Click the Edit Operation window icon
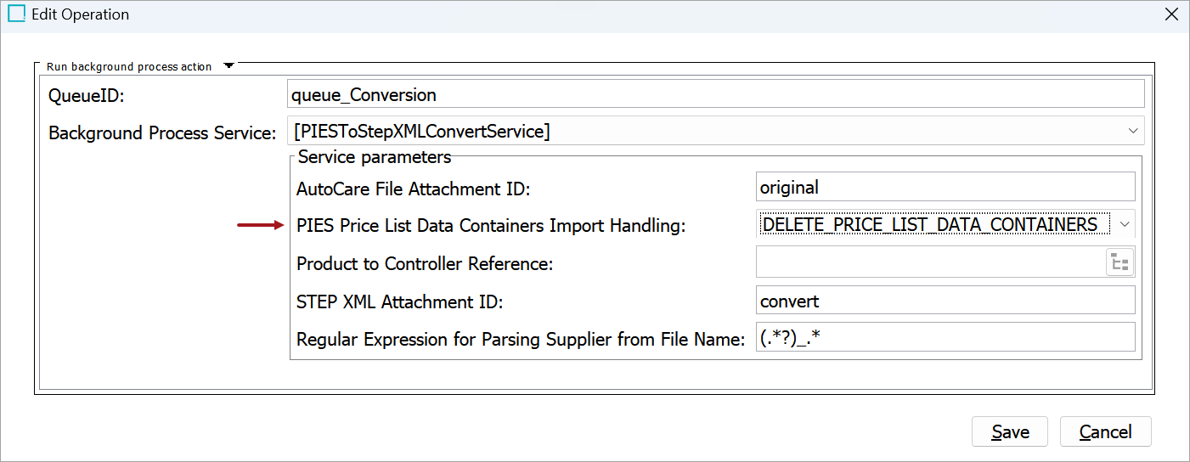Image resolution: width=1190 pixels, height=462 pixels. (16, 14)
